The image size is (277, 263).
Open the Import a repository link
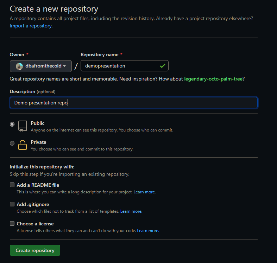31,26
